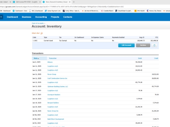This screenshot has height=127, width=170.
Task: Open the SmartSheet bookmark
Action: [x=124, y=11]
